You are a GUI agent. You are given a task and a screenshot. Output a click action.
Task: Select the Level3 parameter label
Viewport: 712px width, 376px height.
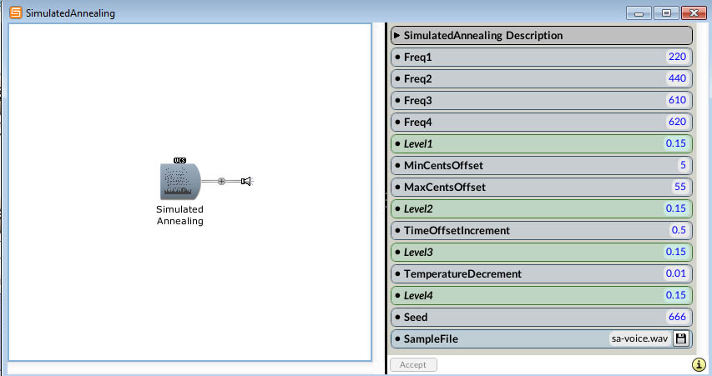(x=418, y=252)
